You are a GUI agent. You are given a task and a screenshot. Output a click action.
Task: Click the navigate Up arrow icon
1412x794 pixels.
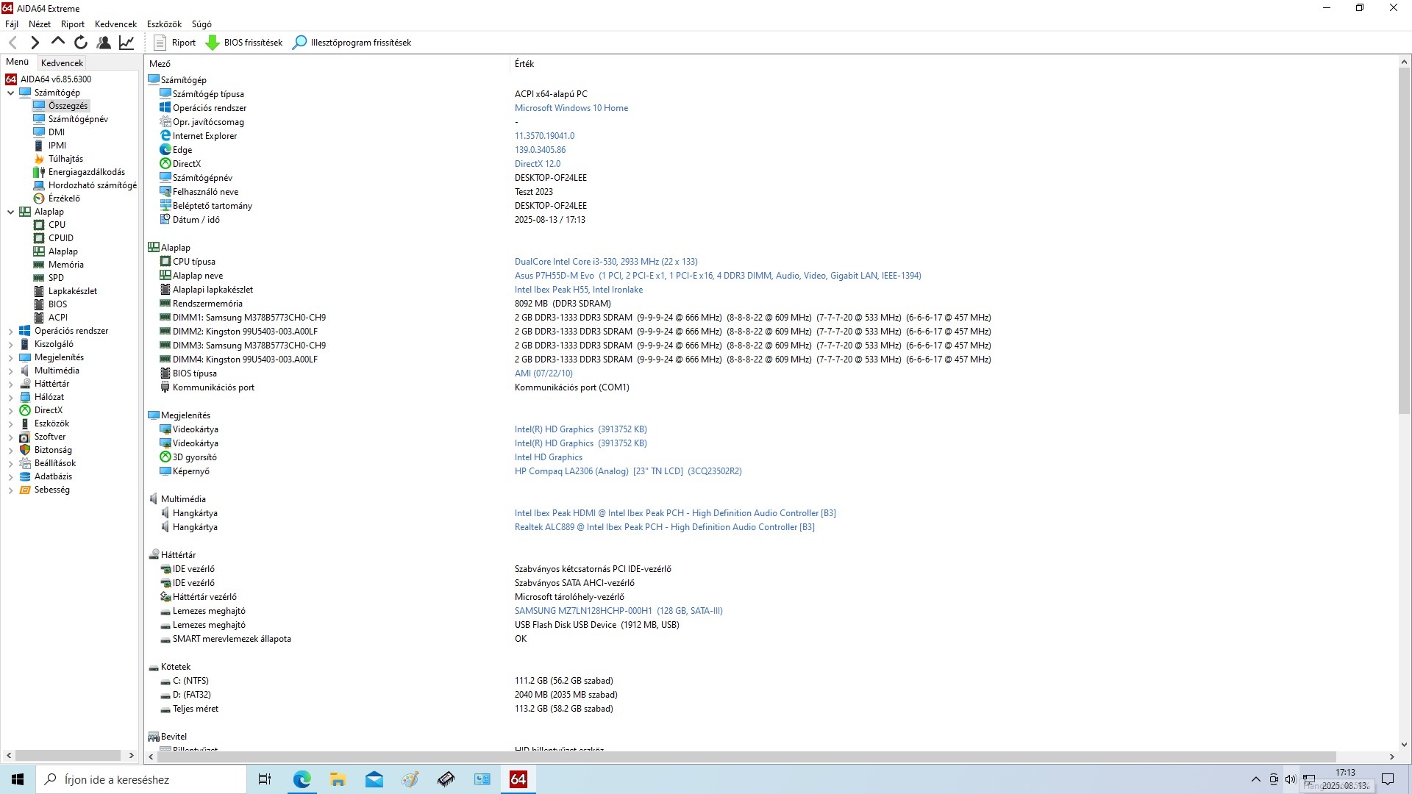[58, 42]
